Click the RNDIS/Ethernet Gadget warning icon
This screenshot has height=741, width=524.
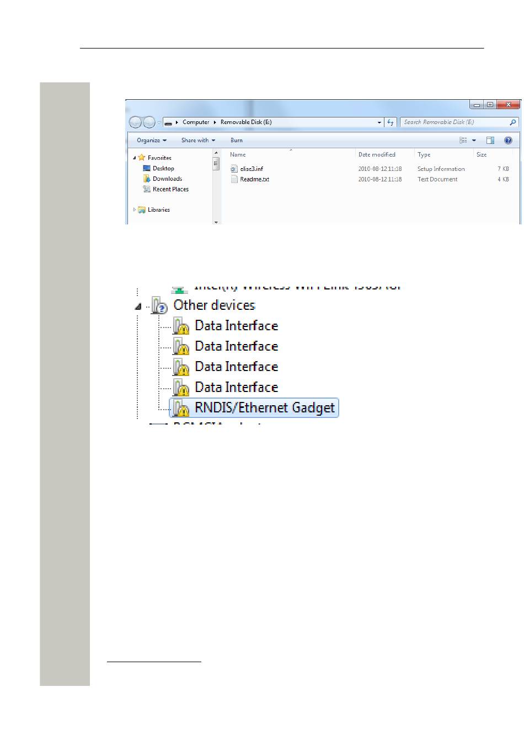[x=181, y=408]
